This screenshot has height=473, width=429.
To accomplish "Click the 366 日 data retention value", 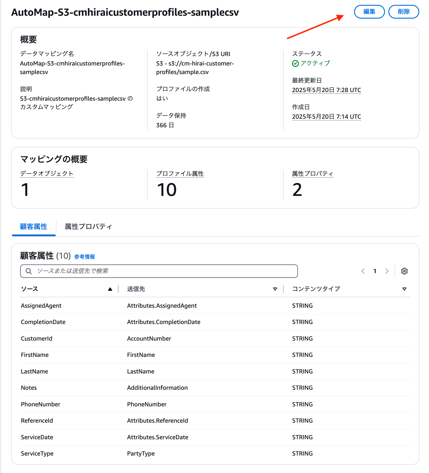I will pyautogui.click(x=165, y=125).
